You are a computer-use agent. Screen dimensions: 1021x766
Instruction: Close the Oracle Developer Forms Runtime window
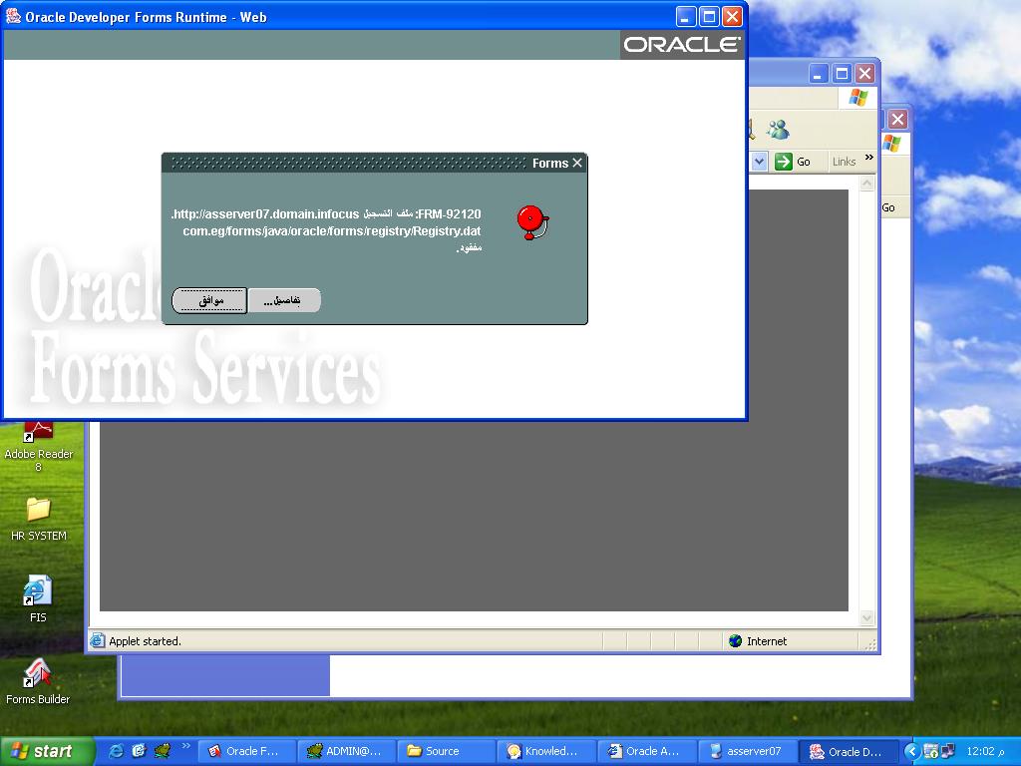click(733, 17)
